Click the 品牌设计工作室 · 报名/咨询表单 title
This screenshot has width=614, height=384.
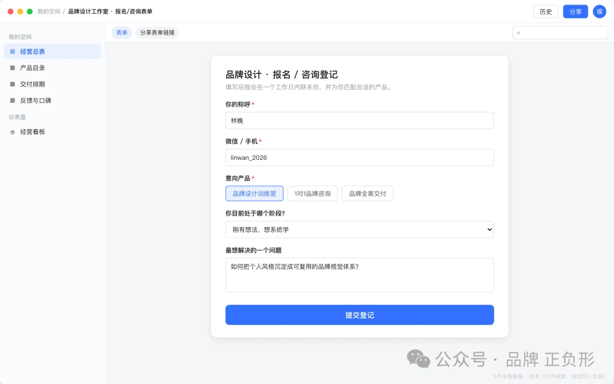coord(110,12)
